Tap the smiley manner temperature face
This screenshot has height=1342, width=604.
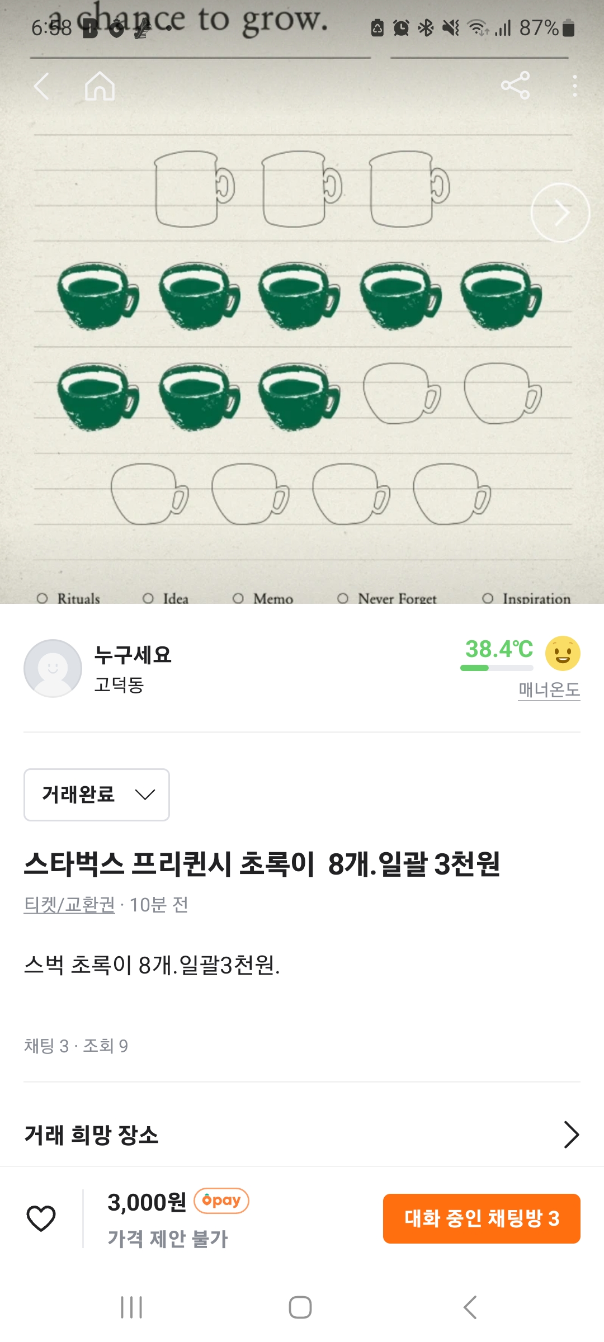pos(563,653)
